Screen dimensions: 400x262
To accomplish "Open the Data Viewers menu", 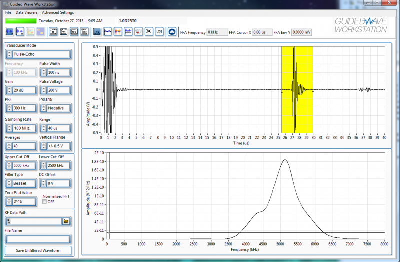I will point(26,12).
